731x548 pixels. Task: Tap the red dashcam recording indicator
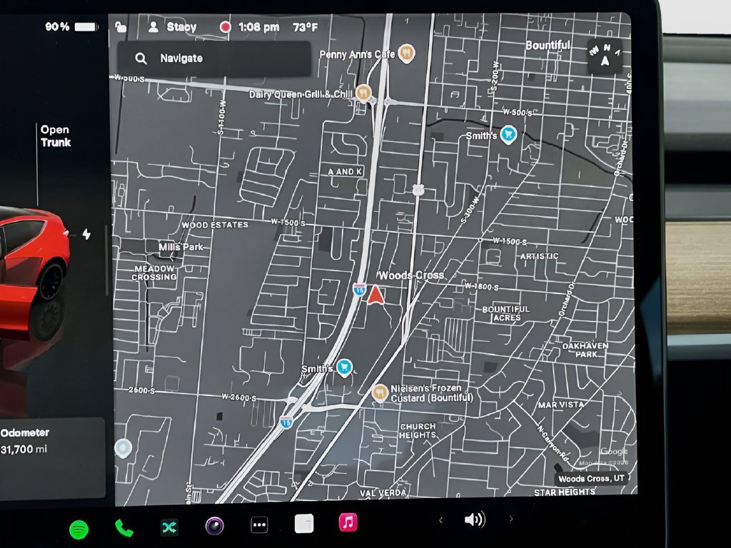click(225, 27)
